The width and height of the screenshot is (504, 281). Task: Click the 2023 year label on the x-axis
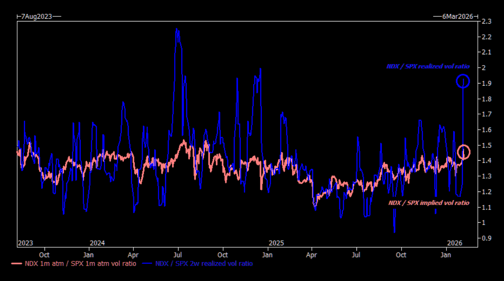pyautogui.click(x=25, y=243)
